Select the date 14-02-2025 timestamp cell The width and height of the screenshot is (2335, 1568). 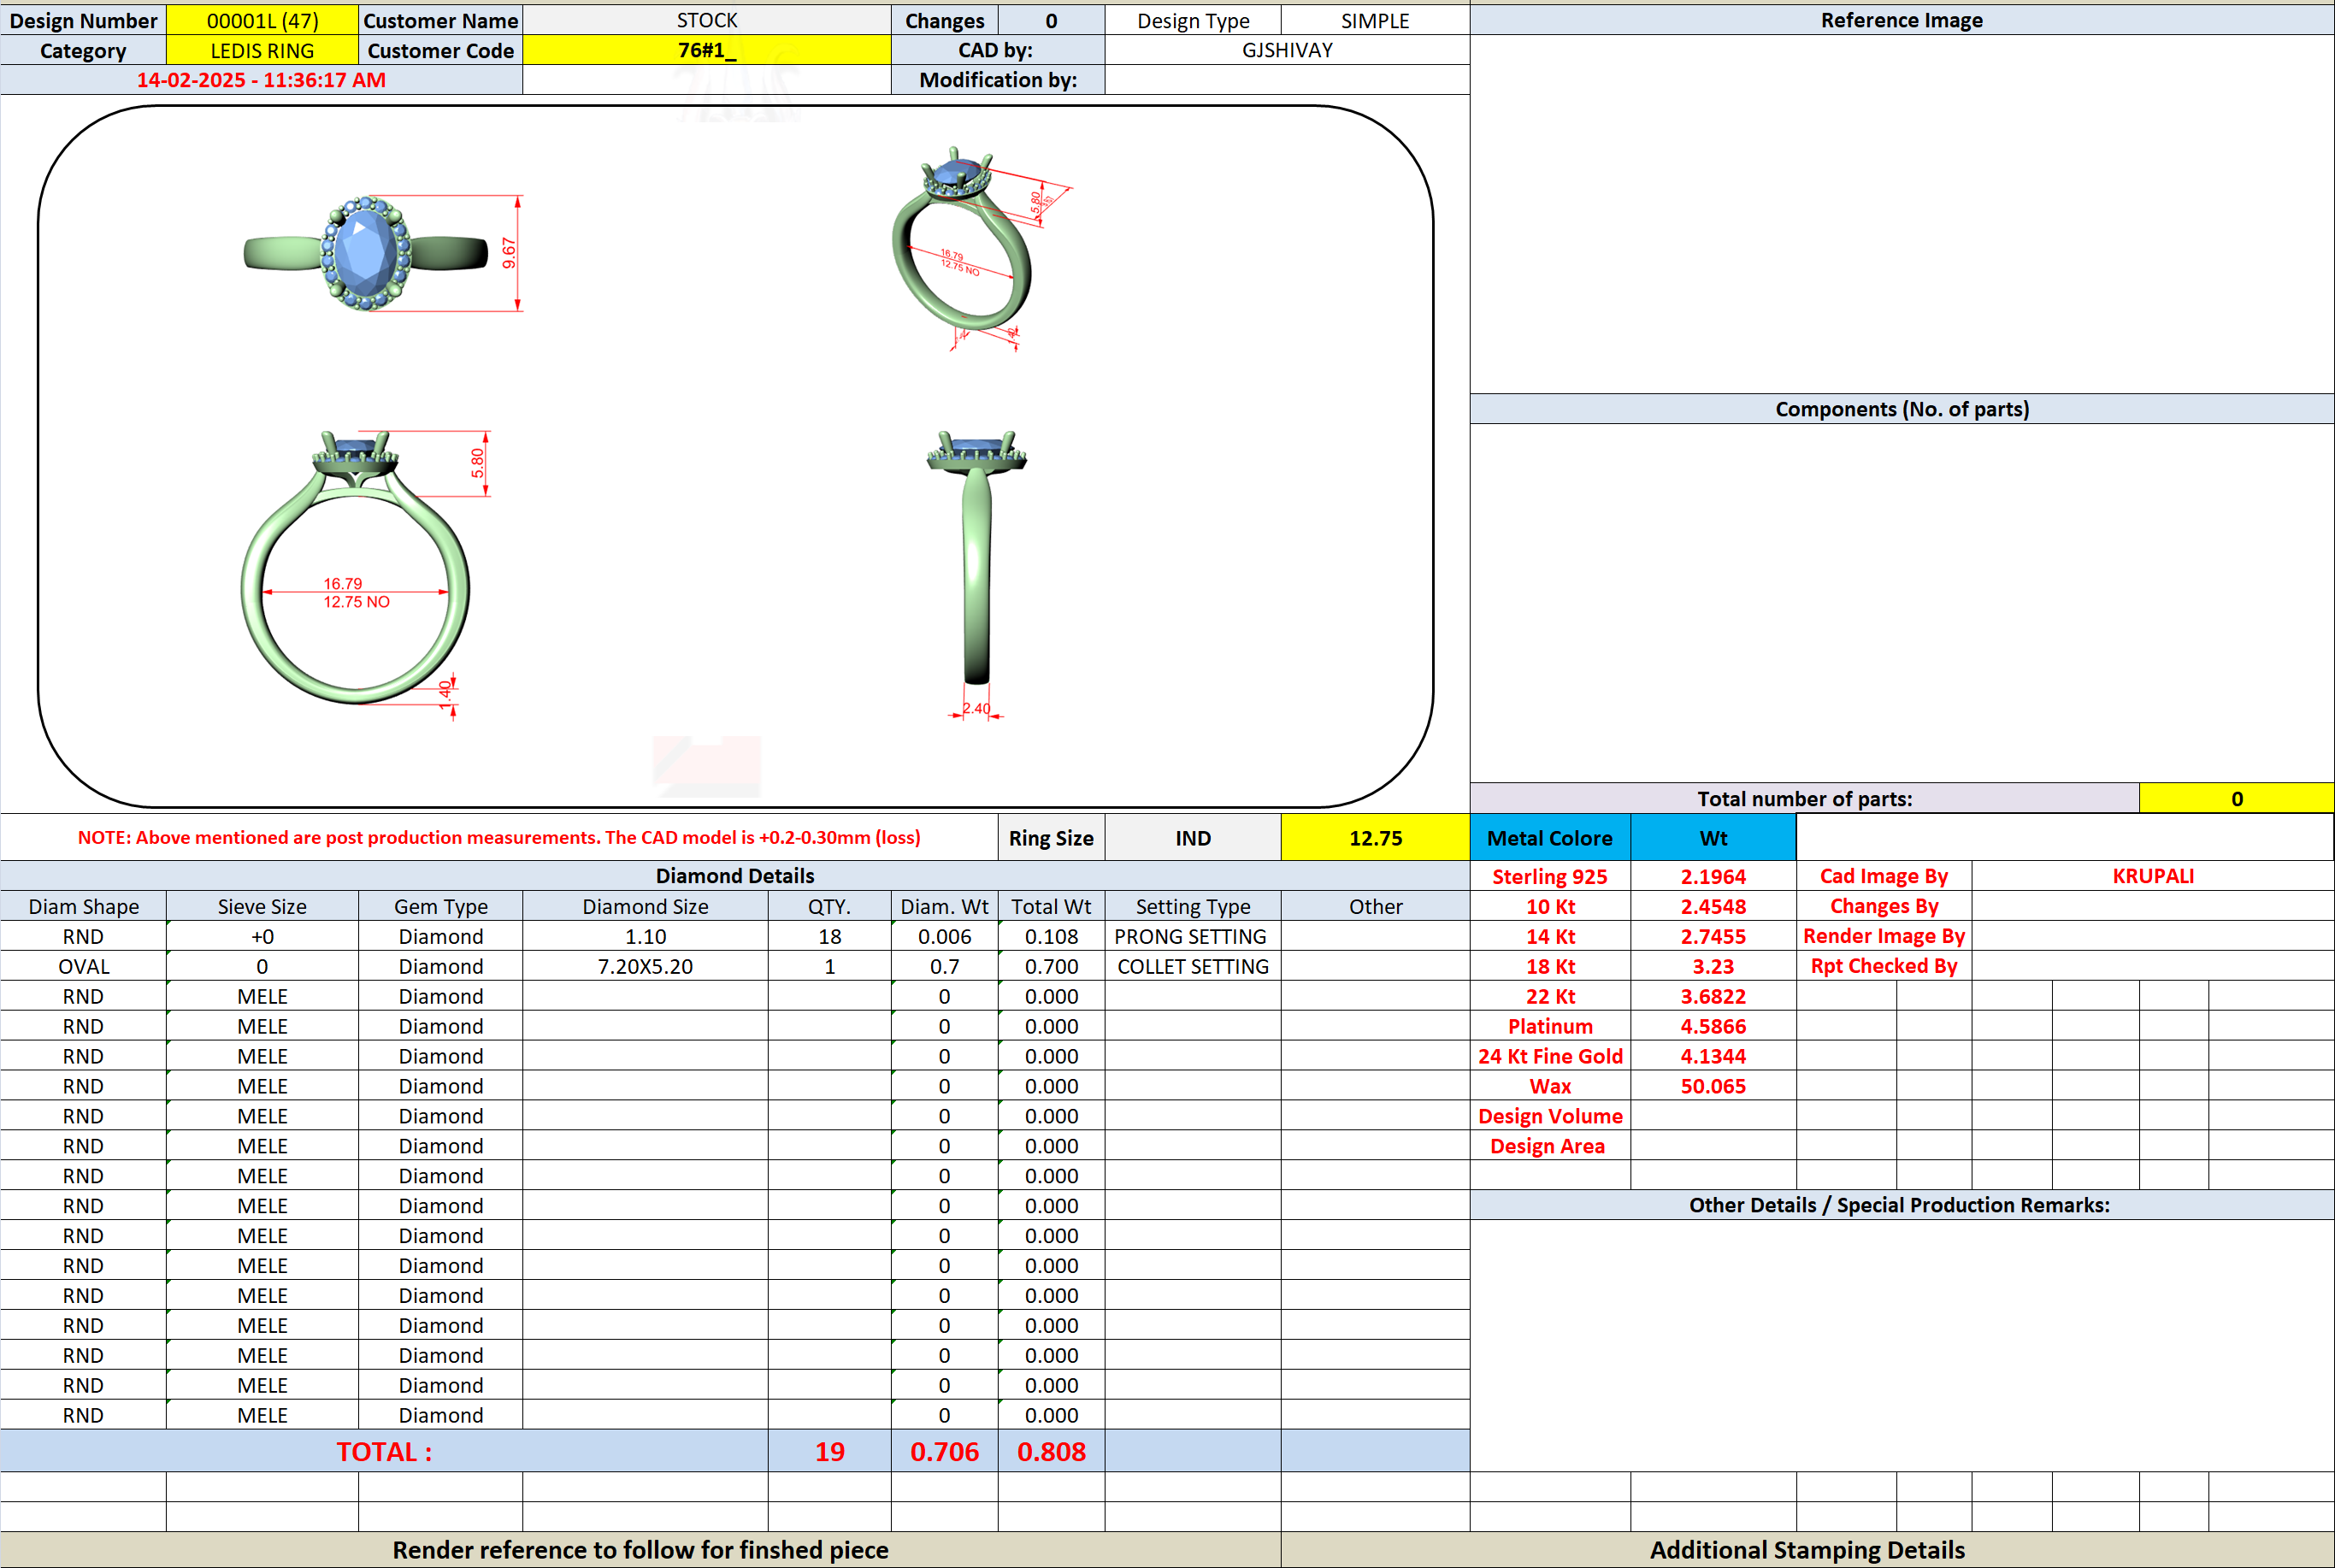pyautogui.click(x=261, y=80)
